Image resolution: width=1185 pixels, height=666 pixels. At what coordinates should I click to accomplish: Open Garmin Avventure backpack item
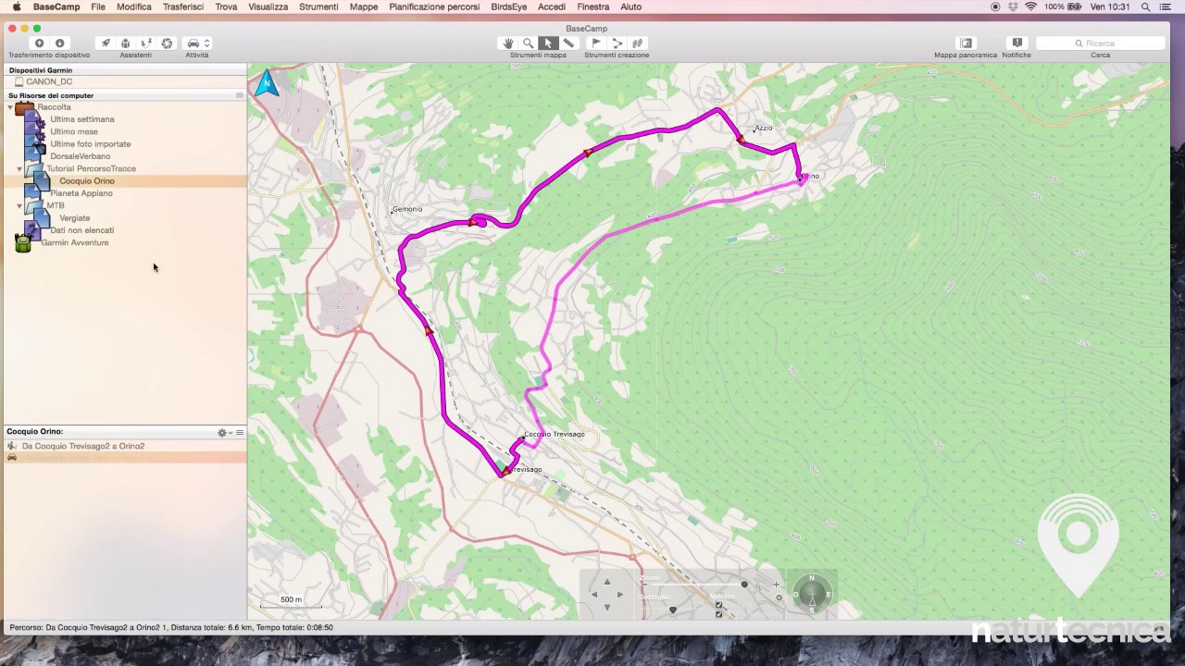[75, 242]
